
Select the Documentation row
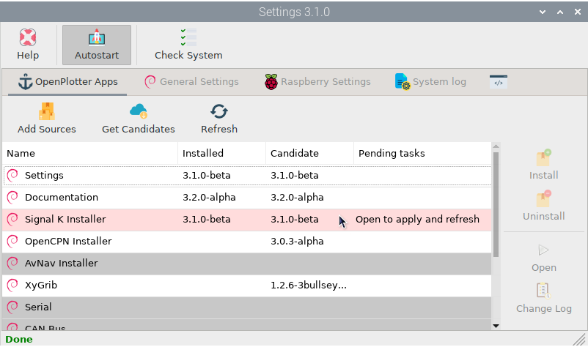[x=247, y=198]
